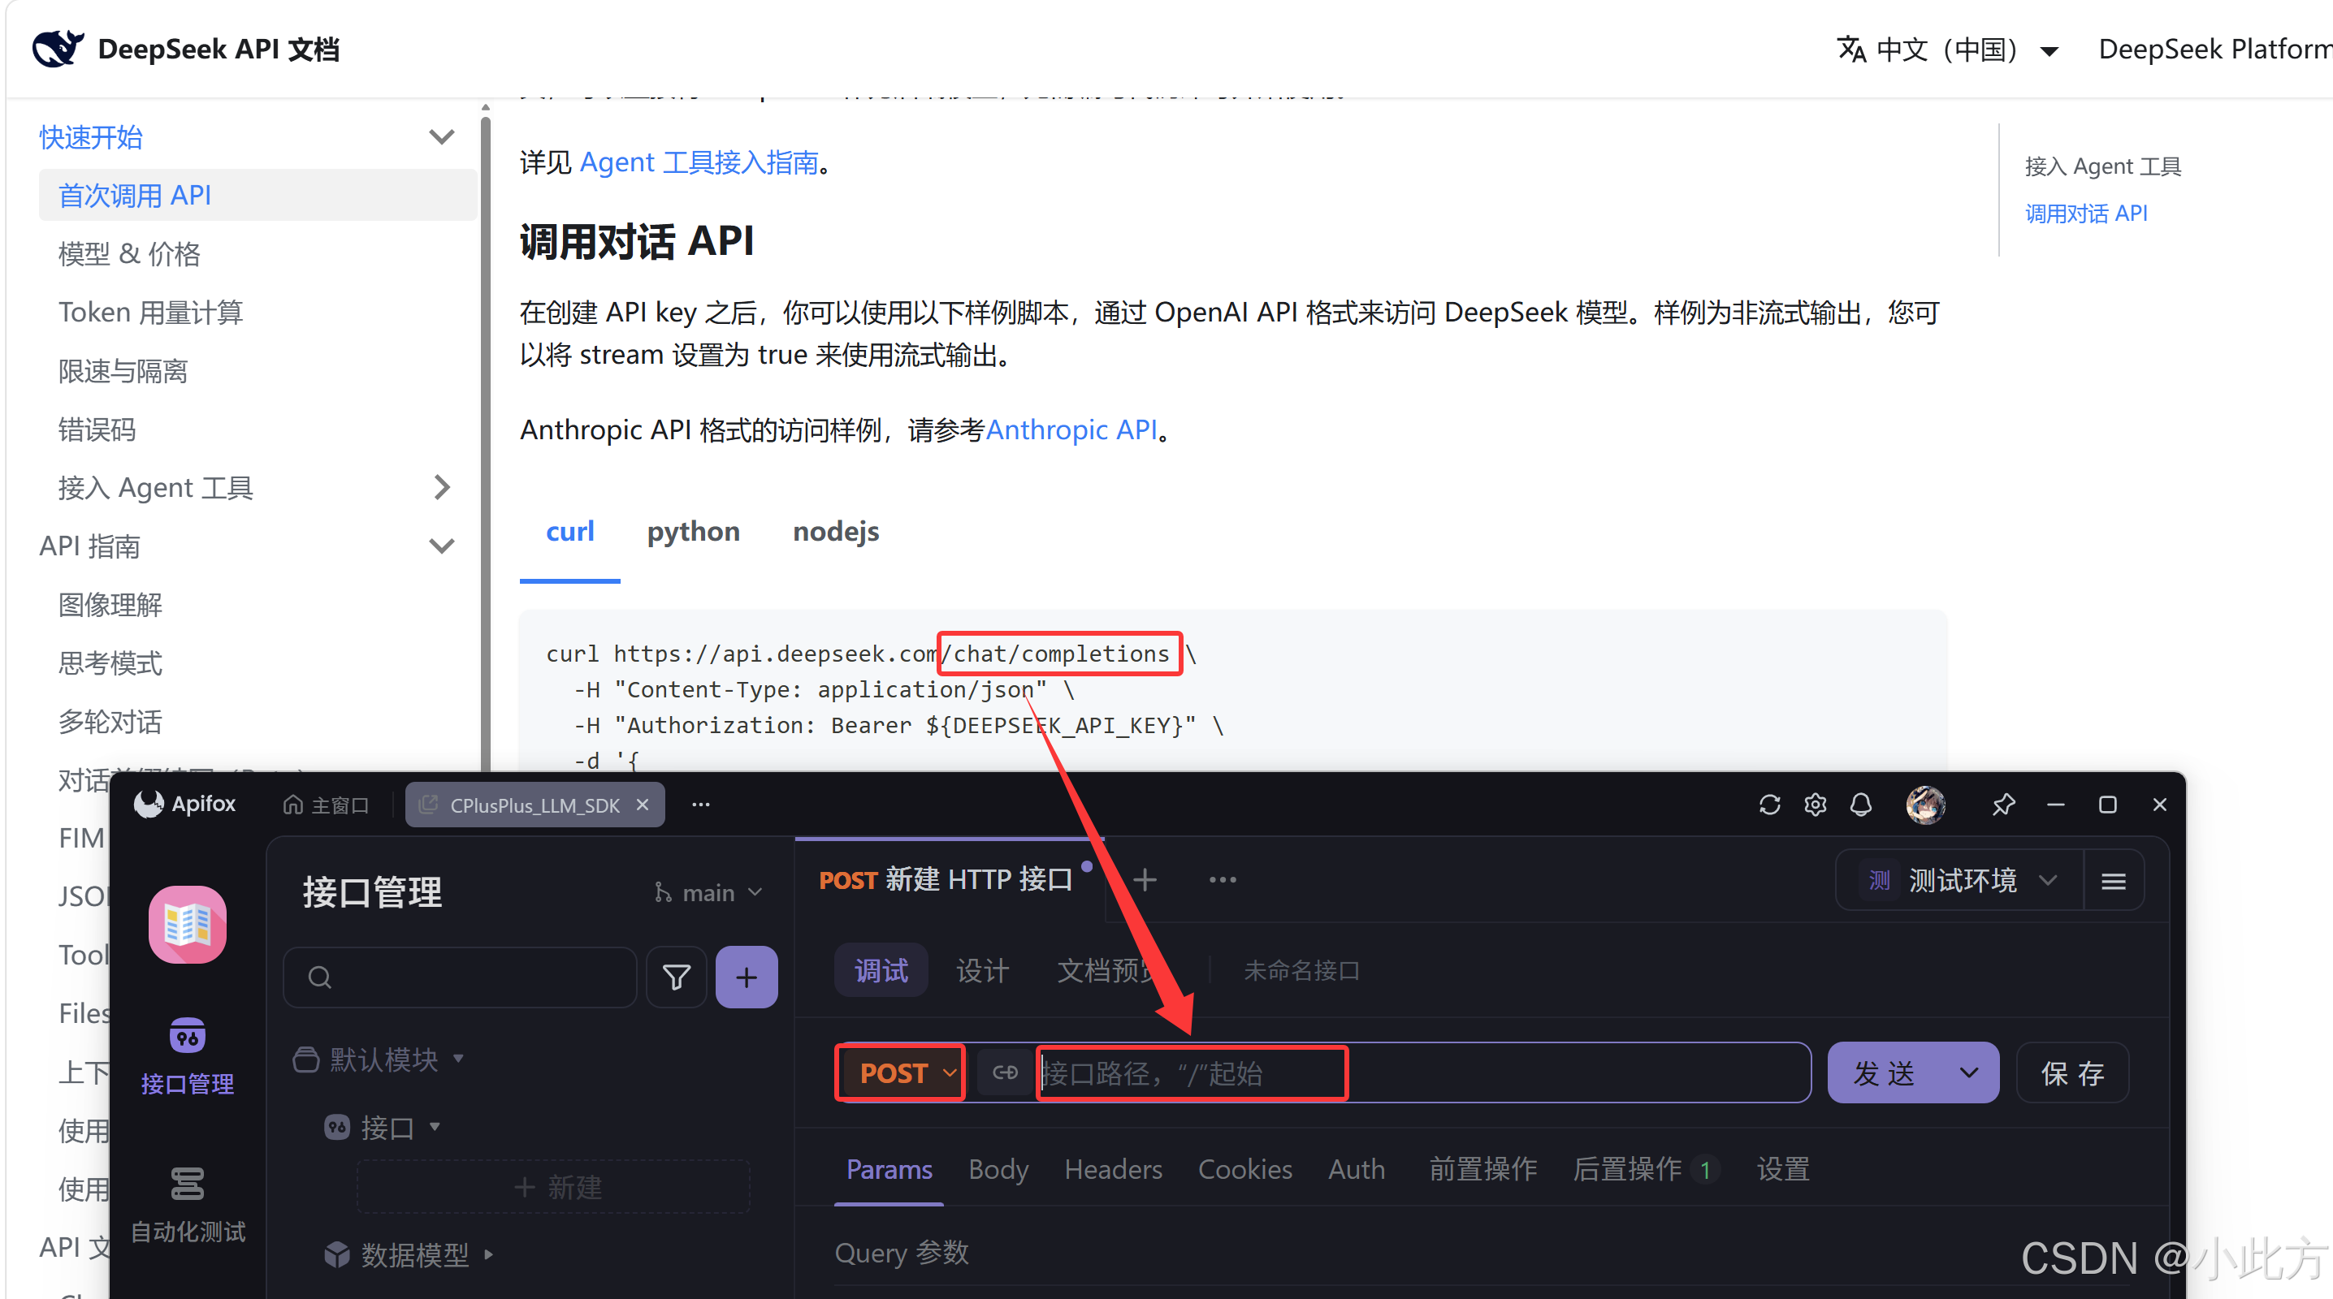Collapse the 快速开始 section
Image resolution: width=2333 pixels, height=1299 pixels.
[441, 136]
